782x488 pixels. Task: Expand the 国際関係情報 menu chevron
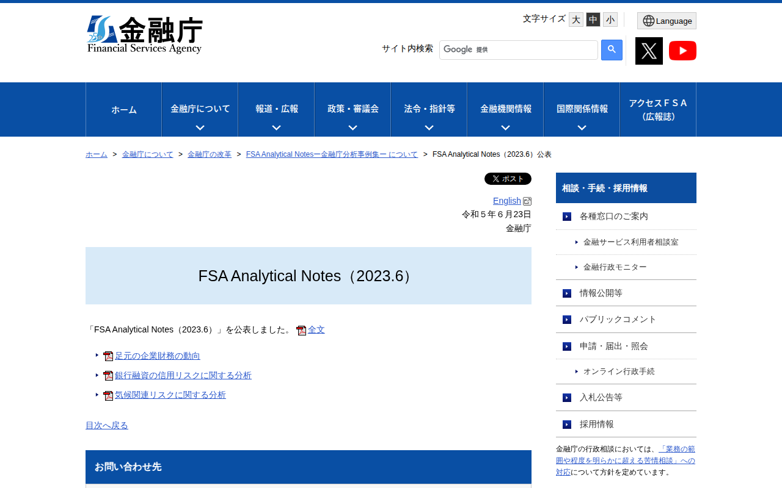pyautogui.click(x=582, y=127)
